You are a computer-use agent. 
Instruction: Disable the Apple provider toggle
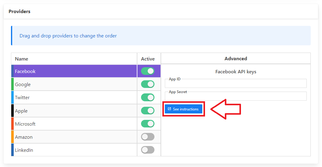pyautogui.click(x=148, y=111)
